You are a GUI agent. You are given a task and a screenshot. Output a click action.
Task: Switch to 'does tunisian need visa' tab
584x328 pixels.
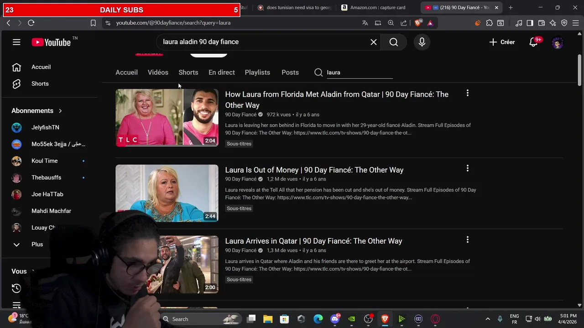[294, 7]
